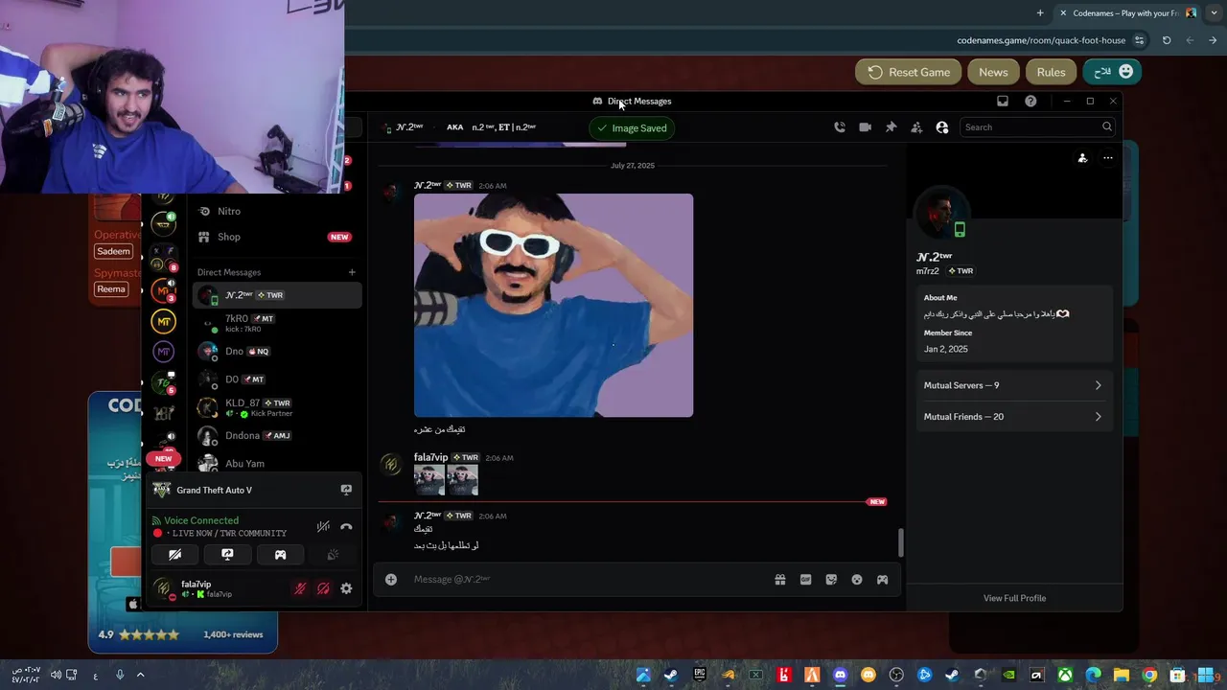Screen dimensions: 1227x690
Task: Open Discord user settings gear
Action: point(346,588)
